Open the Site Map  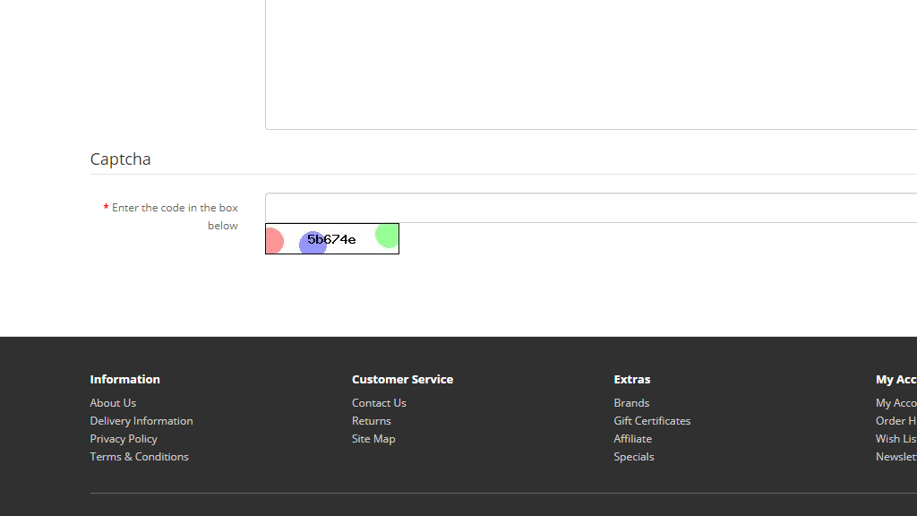(373, 439)
